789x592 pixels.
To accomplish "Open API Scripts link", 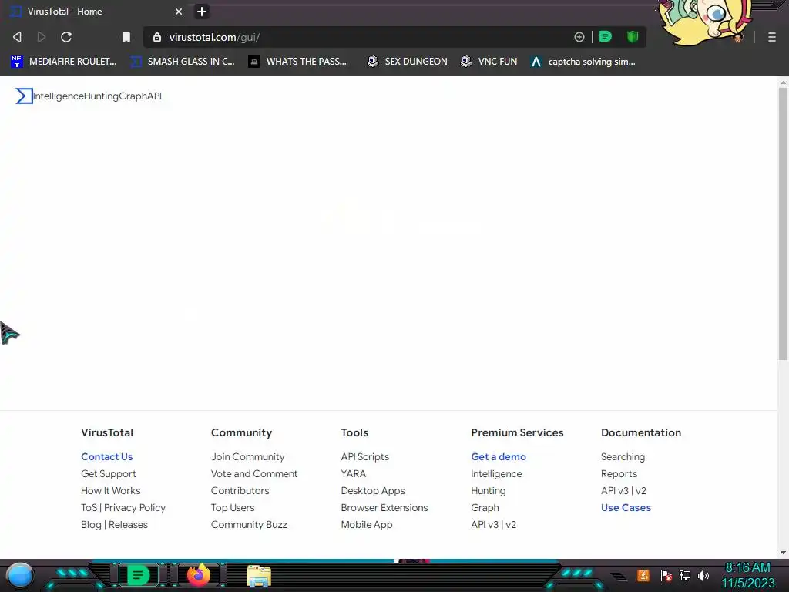I will [x=364, y=456].
